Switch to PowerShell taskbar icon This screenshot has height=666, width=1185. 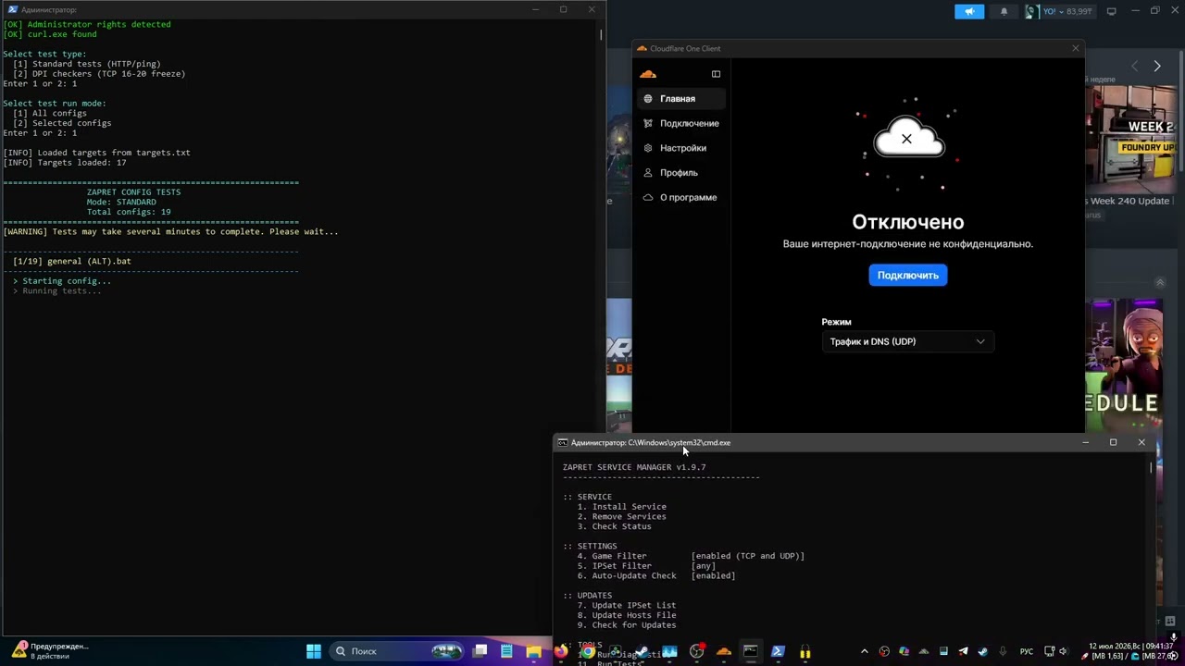(x=778, y=651)
